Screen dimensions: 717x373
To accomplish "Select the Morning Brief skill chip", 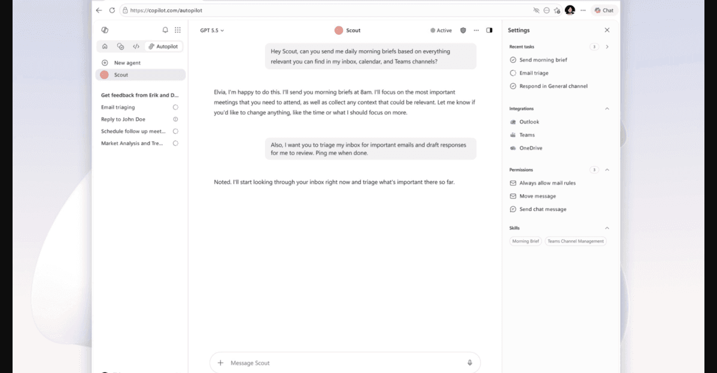I will 525,241.
